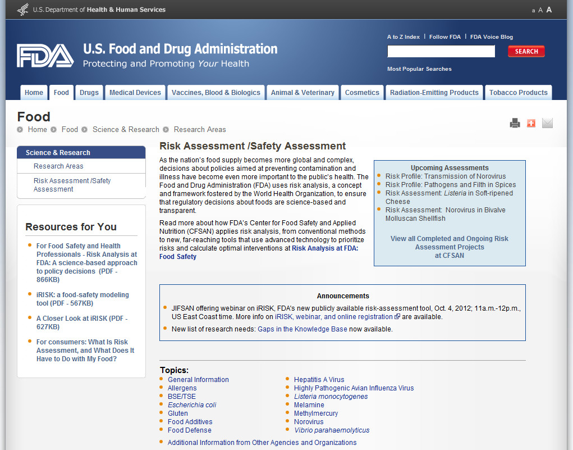The height and width of the screenshot is (450, 573).
Task: Open Radiation-Emitting Products tab
Action: pos(434,93)
